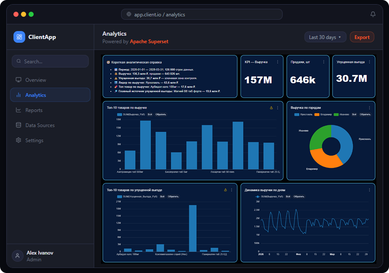Click the ClientApp logo icon
This screenshot has height=273, width=389.
(x=19, y=37)
